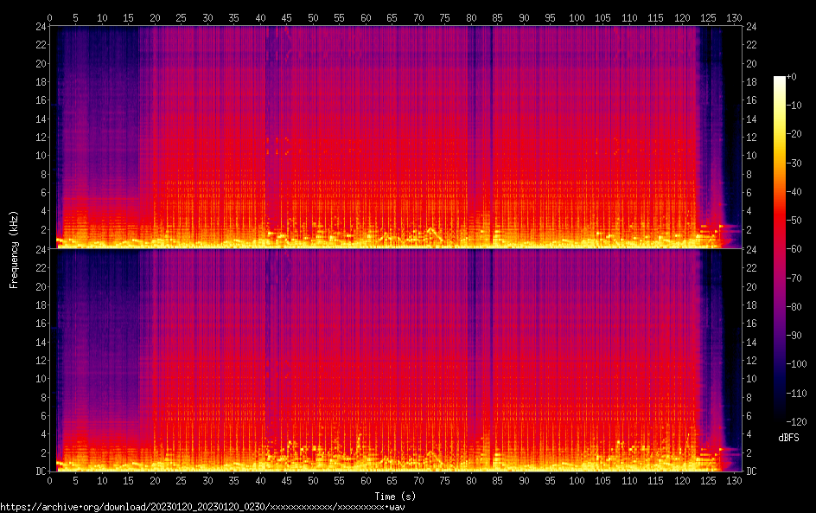Click the "DC" label on the bottom-right axis
The image size is (816, 513).
click(x=752, y=471)
